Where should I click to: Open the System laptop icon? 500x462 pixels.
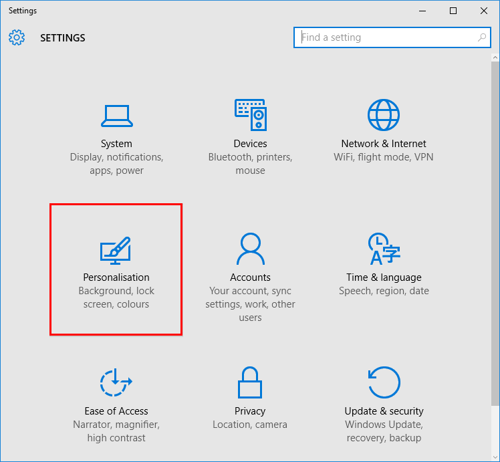pos(117,116)
